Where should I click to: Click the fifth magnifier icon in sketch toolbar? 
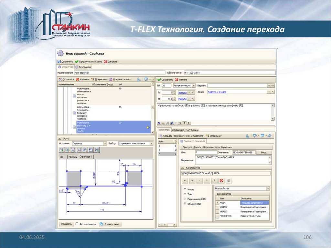click(x=85, y=150)
